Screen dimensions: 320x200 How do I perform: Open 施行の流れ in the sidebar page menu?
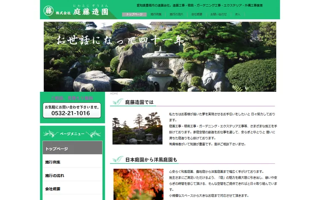(x=72, y=176)
